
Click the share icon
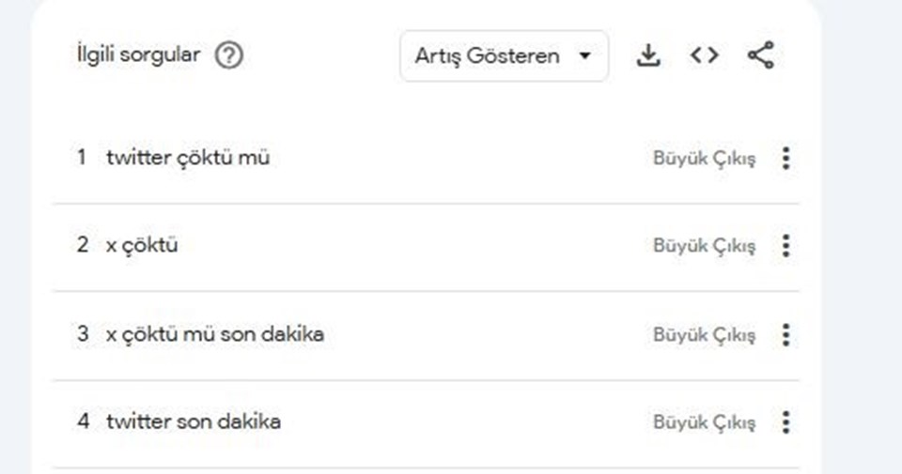pos(760,55)
